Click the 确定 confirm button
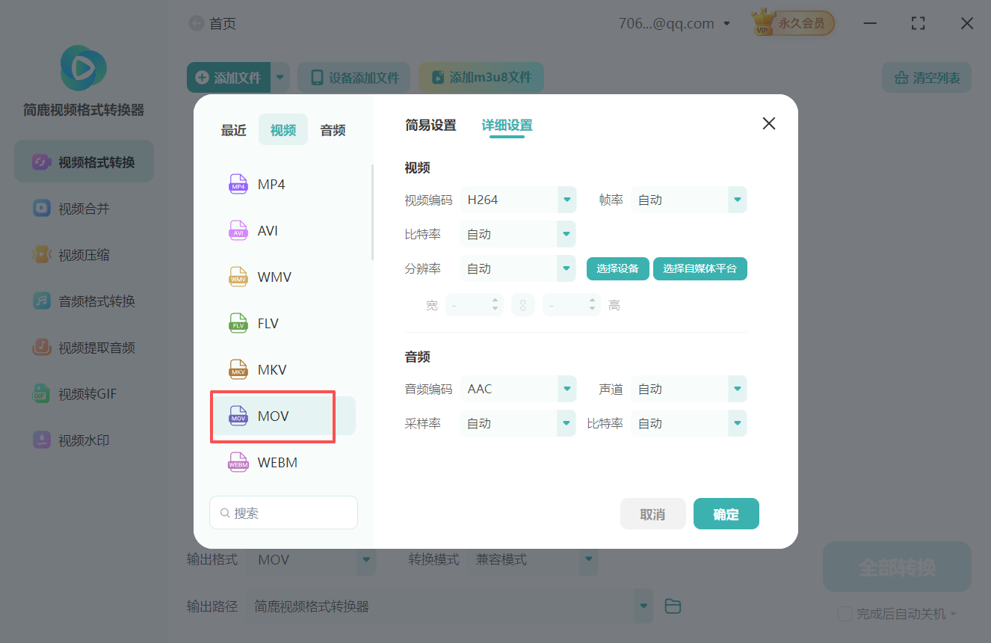Screen dimensions: 991x643 pos(726,514)
